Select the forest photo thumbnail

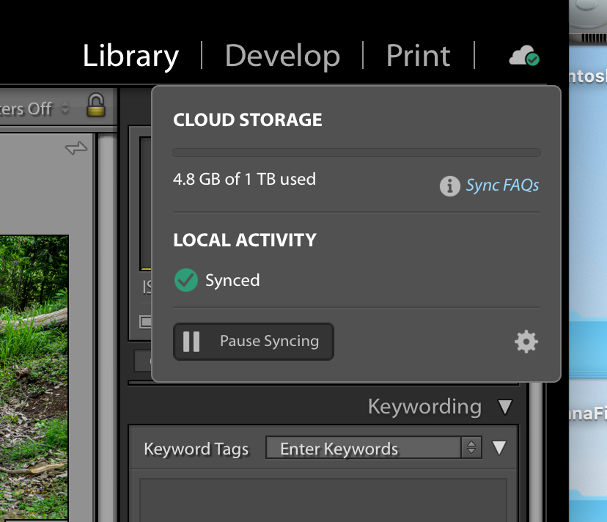(x=34, y=378)
